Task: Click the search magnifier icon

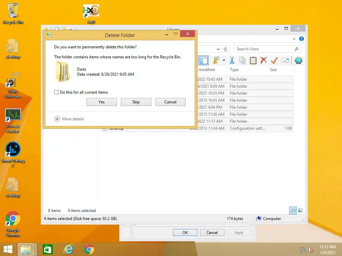Action: point(296,49)
